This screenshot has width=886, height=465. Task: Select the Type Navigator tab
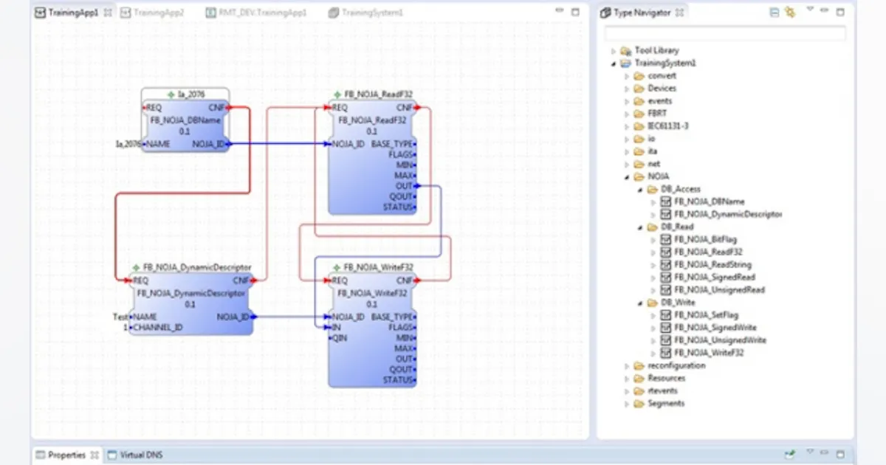point(642,13)
